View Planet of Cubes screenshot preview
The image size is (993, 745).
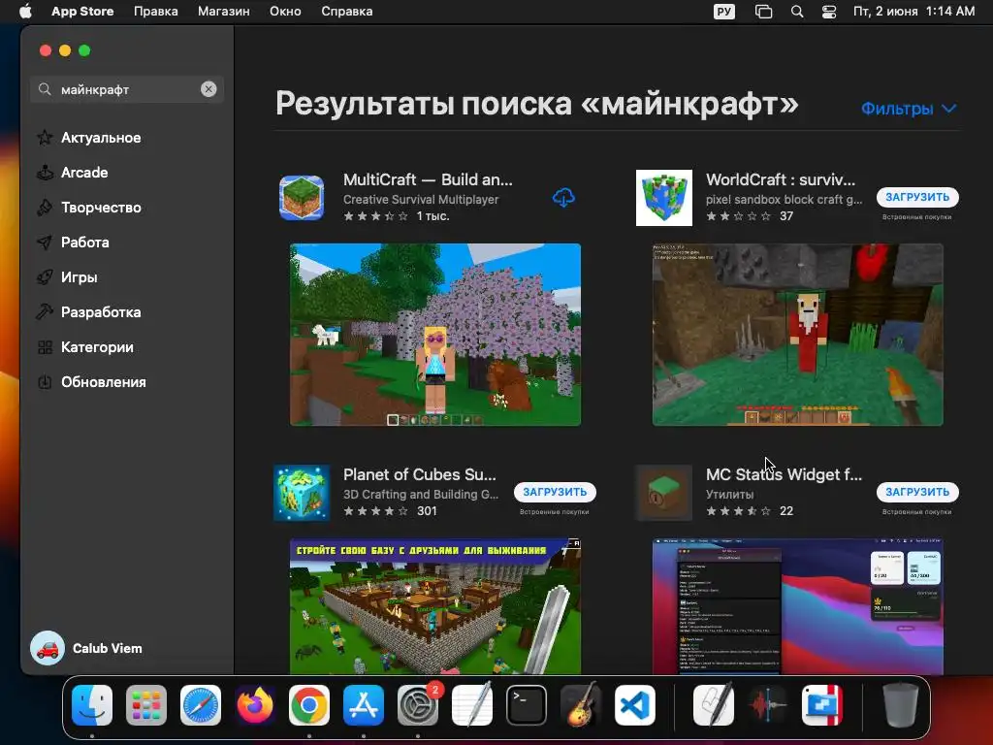pos(435,606)
